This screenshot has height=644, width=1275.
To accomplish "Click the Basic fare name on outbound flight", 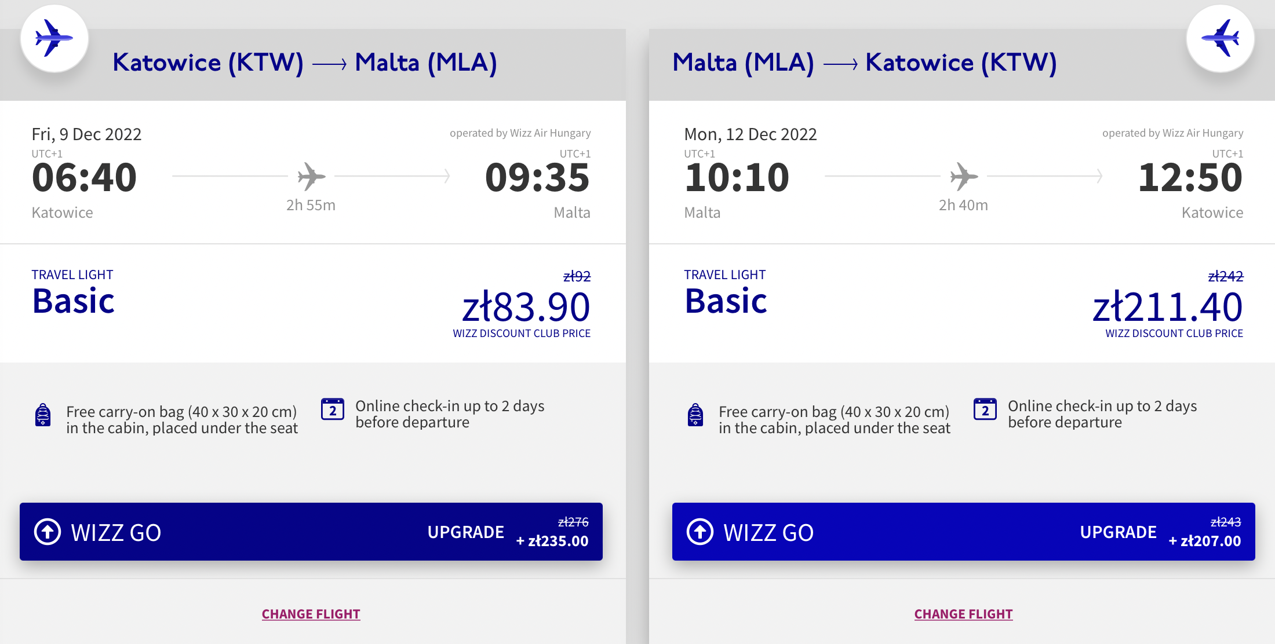I will point(74,301).
